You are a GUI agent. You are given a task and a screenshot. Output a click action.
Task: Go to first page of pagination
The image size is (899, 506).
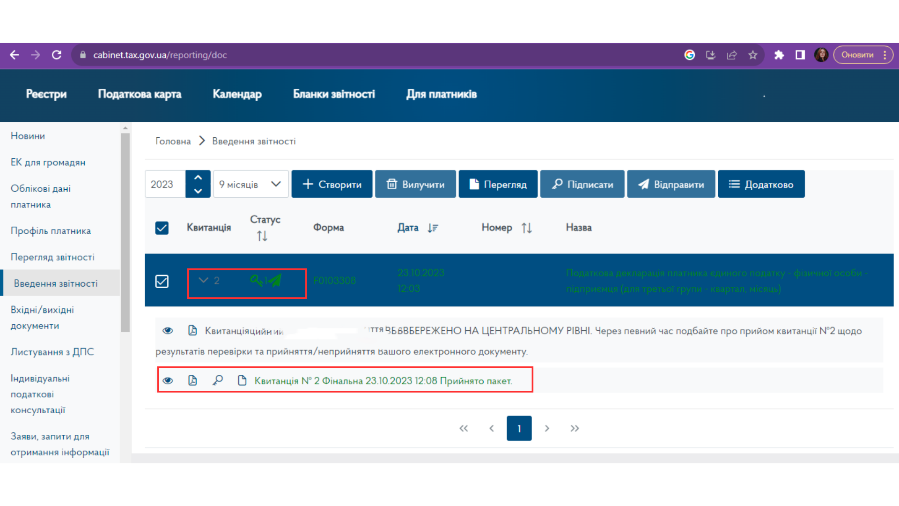click(x=464, y=428)
